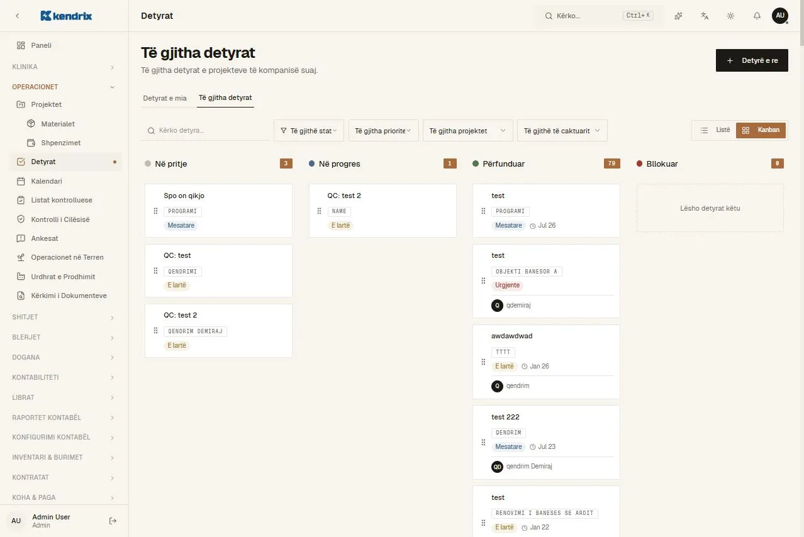Viewport: 804px width, 537px height.
Task: Click drag handle on Spo on qikjo card
Action: 155,211
